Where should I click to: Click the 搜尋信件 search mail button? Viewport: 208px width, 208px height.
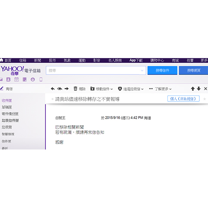point(162,71)
